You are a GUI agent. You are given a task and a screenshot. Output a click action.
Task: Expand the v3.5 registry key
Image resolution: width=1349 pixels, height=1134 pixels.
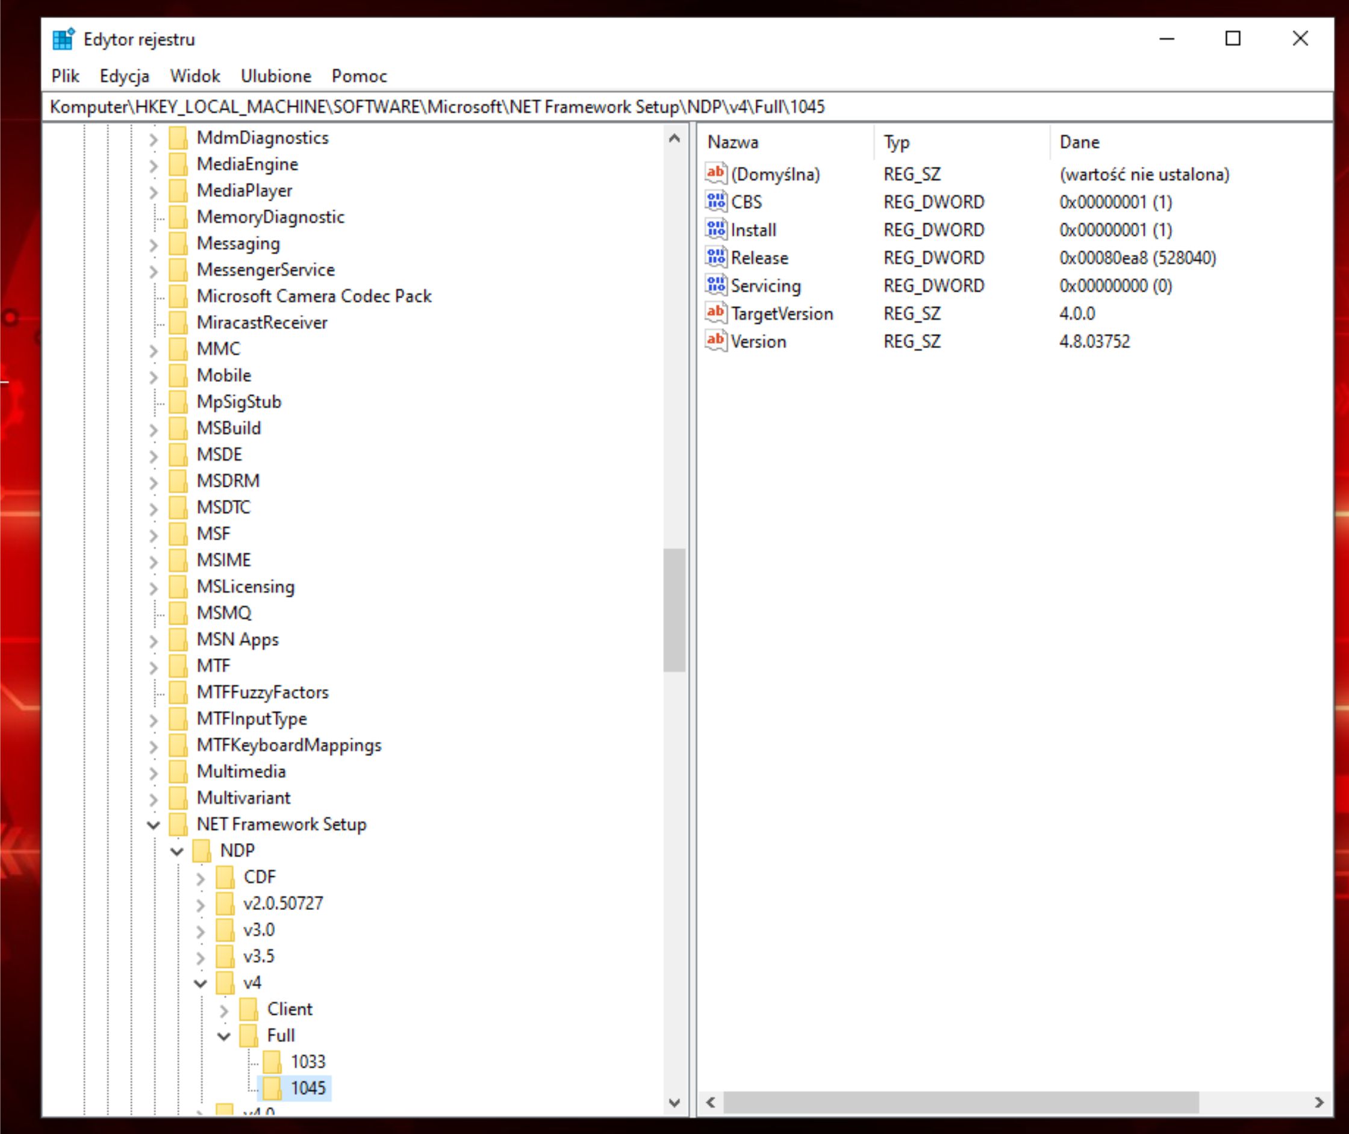201,957
